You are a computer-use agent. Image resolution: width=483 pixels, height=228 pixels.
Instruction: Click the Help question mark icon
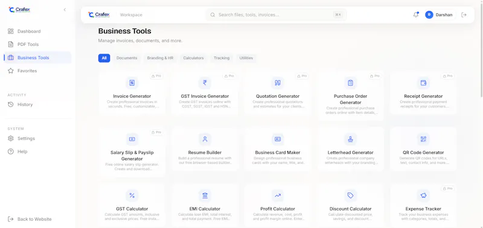pyautogui.click(x=11, y=151)
